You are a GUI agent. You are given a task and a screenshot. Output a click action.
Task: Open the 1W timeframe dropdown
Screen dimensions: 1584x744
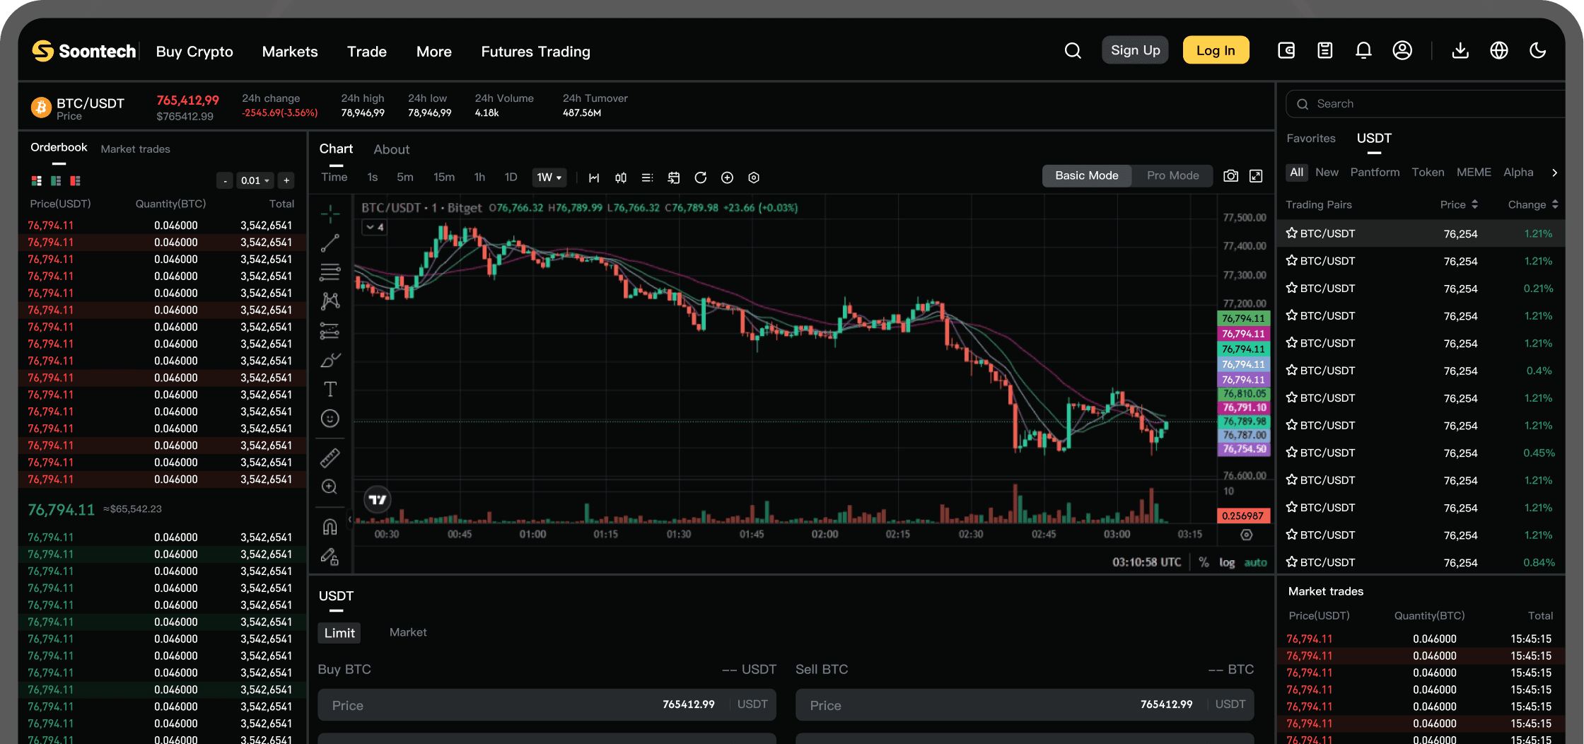(x=549, y=178)
